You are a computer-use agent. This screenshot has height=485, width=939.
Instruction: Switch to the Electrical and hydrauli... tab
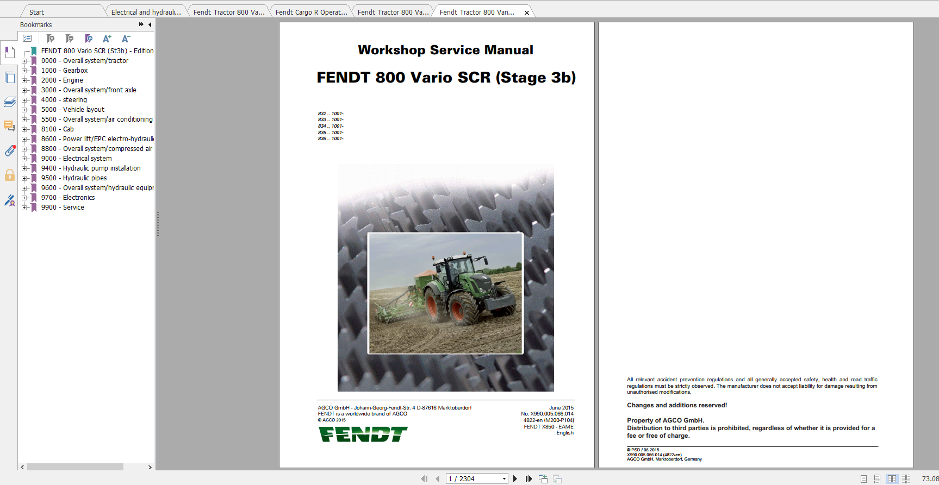click(x=146, y=12)
